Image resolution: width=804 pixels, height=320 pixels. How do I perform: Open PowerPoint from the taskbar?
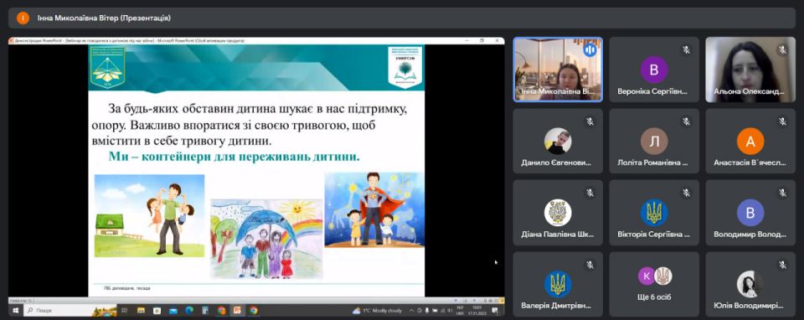coord(237,310)
